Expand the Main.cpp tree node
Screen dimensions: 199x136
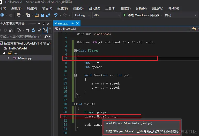pyautogui.click(x=8, y=58)
